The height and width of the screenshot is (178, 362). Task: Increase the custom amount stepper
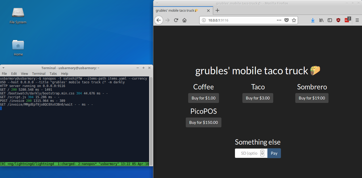point(262,151)
